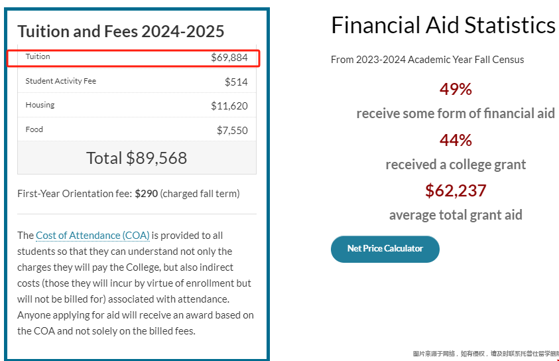Click the $290 orientation fee amount
This screenshot has width=559, height=361.
tap(146, 194)
